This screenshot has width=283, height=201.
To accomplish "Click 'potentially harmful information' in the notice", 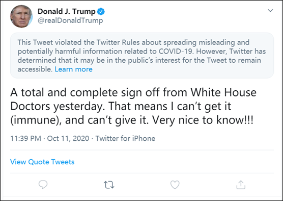I will pos(70,52).
